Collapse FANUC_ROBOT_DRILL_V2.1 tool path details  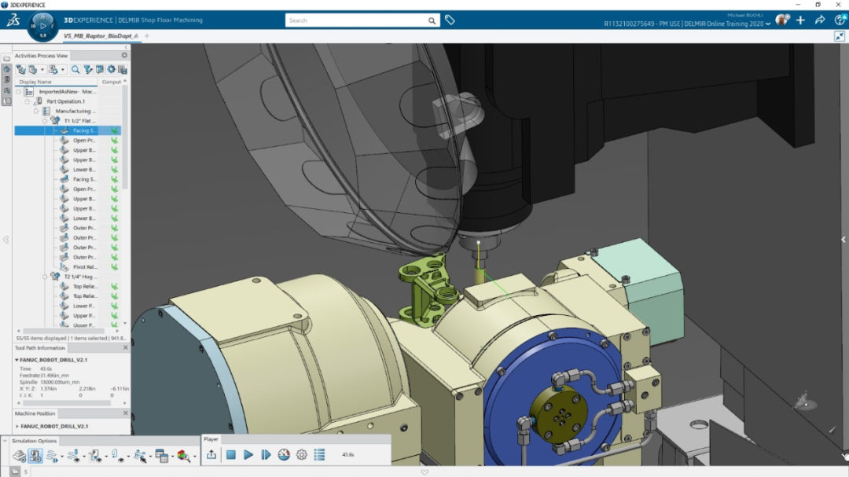(17, 360)
